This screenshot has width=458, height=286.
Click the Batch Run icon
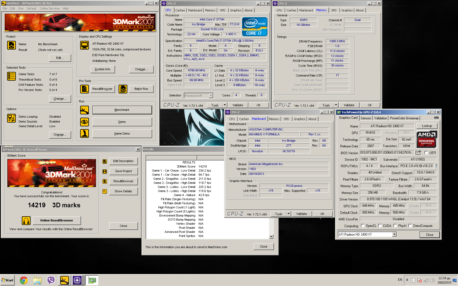click(x=123, y=89)
